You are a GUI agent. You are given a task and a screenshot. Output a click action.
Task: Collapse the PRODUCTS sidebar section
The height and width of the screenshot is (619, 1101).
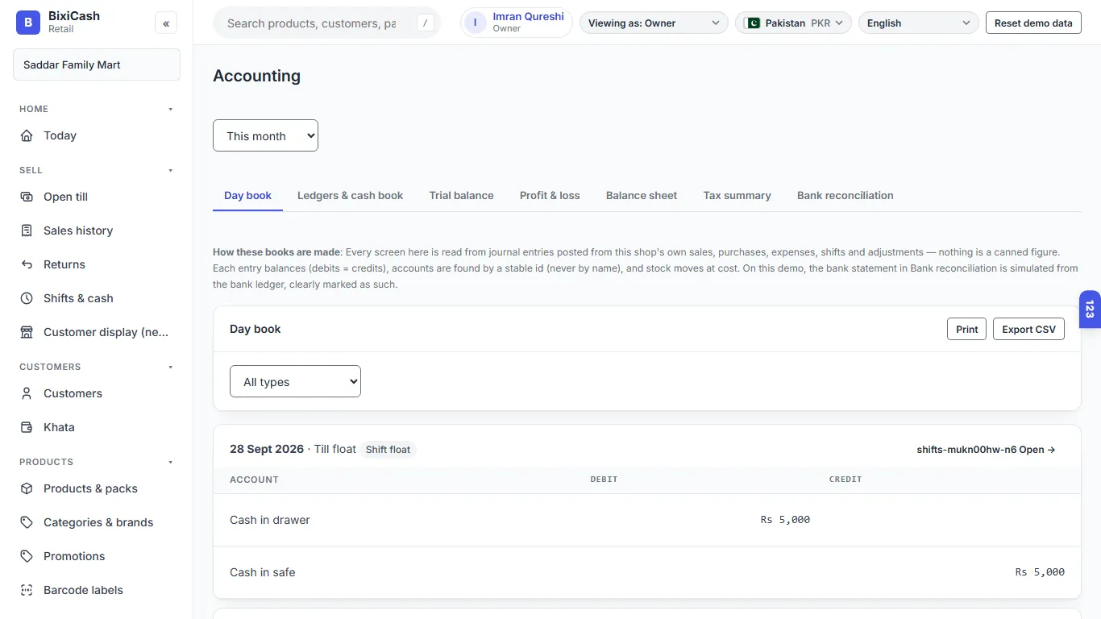click(x=97, y=462)
